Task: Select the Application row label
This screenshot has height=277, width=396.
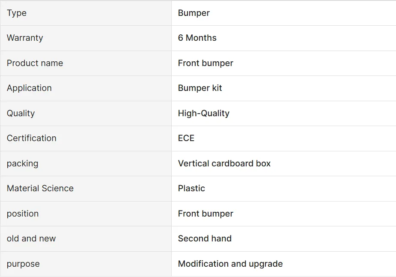Action: (29, 88)
